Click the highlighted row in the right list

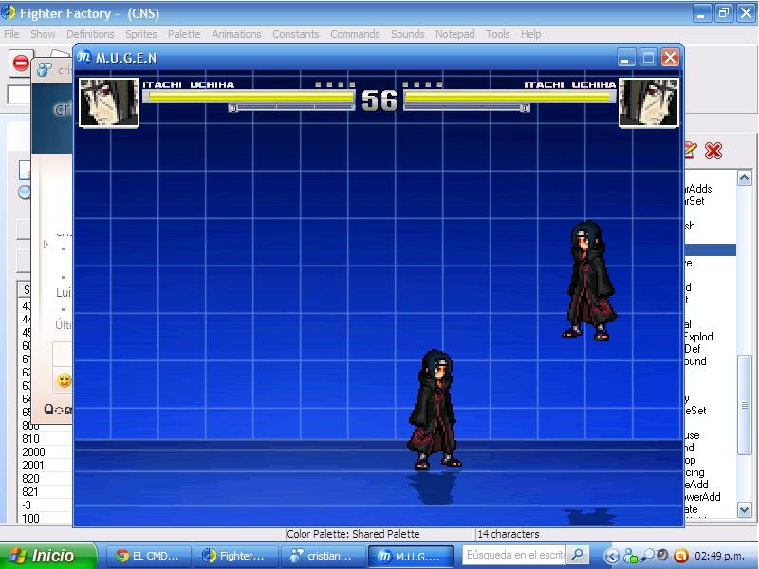pyautogui.click(x=710, y=249)
